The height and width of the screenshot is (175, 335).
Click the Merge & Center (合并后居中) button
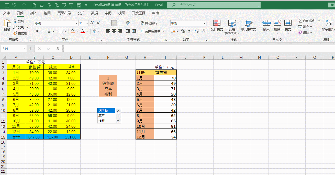[x=150, y=31]
